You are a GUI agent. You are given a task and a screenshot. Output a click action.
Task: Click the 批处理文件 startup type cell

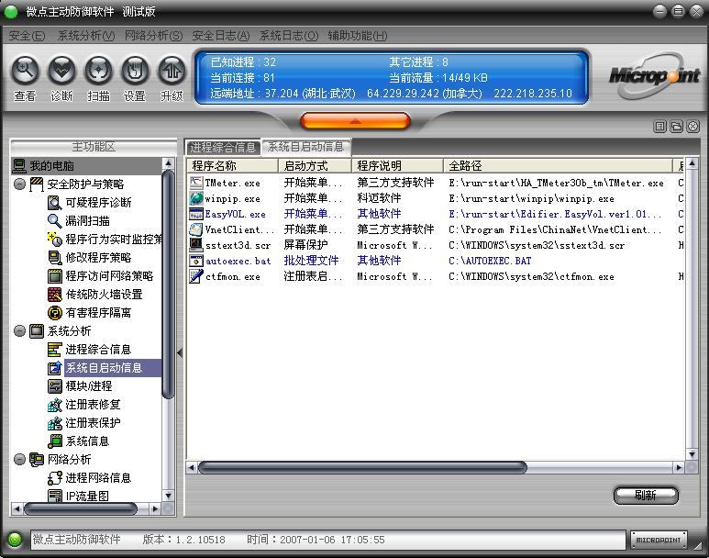(x=311, y=261)
